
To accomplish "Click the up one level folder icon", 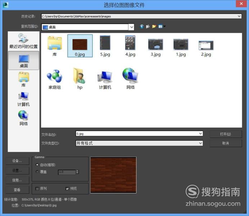I will pos(148,27).
